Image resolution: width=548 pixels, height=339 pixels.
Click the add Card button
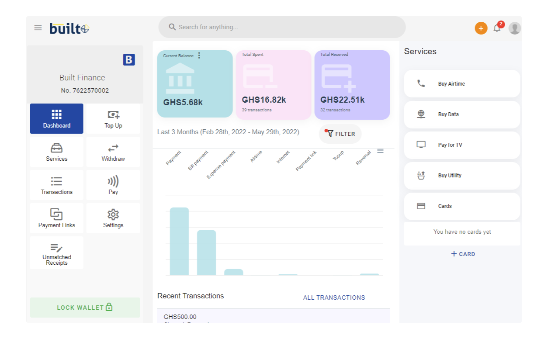pos(462,254)
